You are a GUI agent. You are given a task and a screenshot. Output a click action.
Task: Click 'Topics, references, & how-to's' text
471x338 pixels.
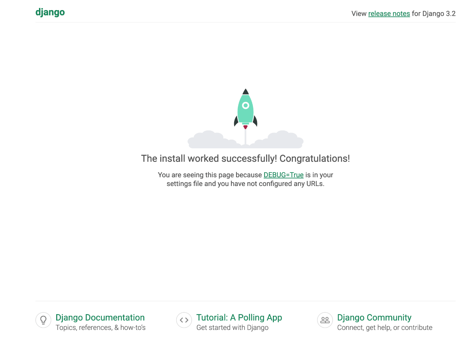click(101, 328)
